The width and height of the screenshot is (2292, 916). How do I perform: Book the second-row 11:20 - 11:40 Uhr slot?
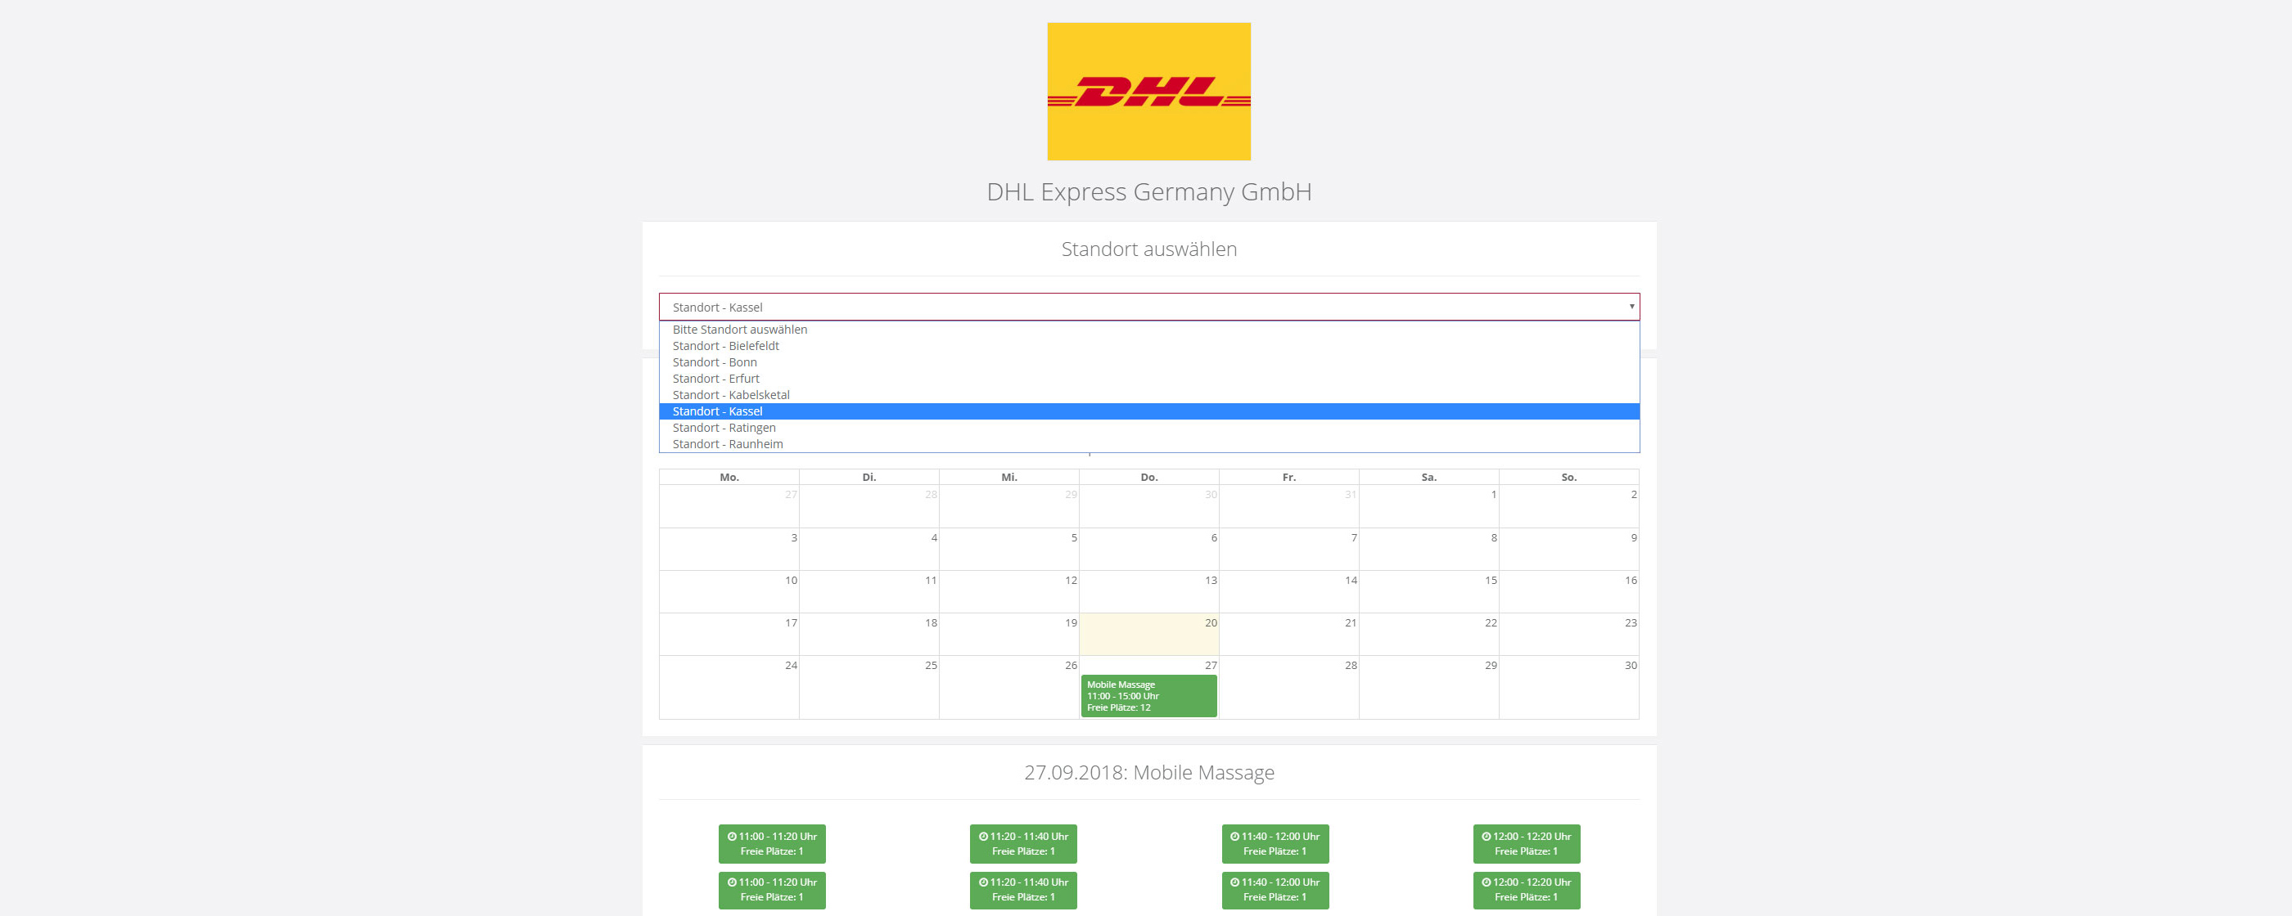1023,890
